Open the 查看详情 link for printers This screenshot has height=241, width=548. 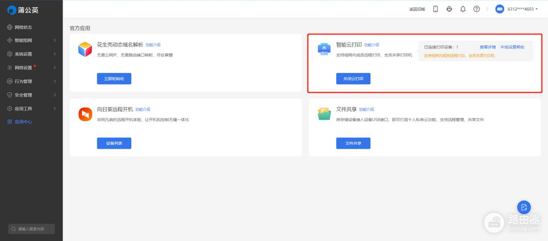[x=487, y=47]
